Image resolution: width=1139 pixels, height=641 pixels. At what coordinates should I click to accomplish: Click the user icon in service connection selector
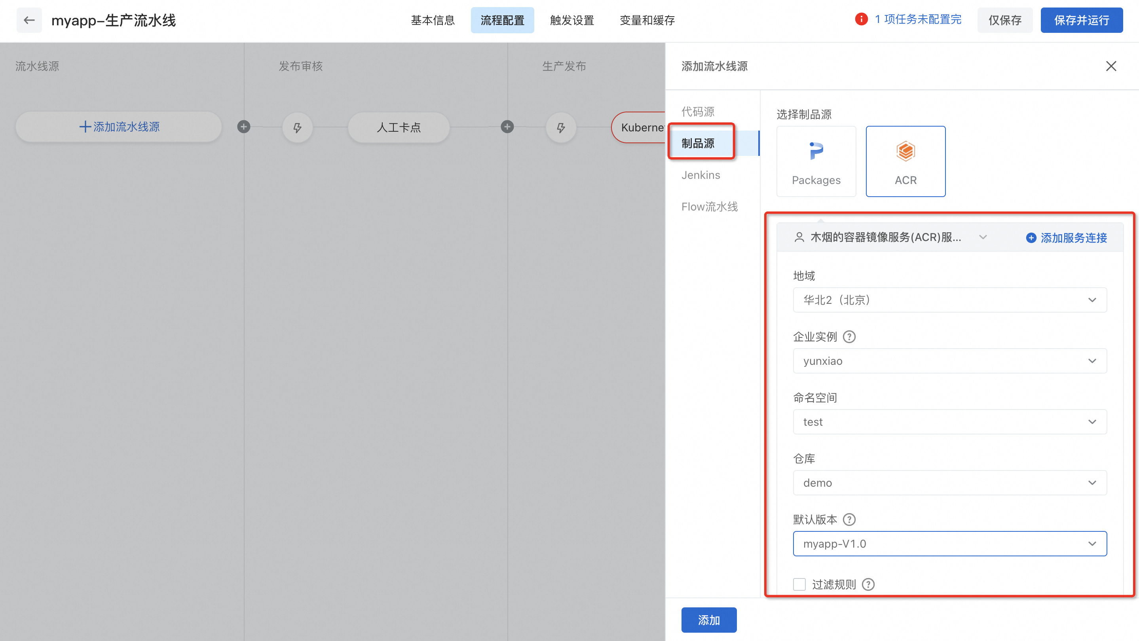click(x=799, y=237)
